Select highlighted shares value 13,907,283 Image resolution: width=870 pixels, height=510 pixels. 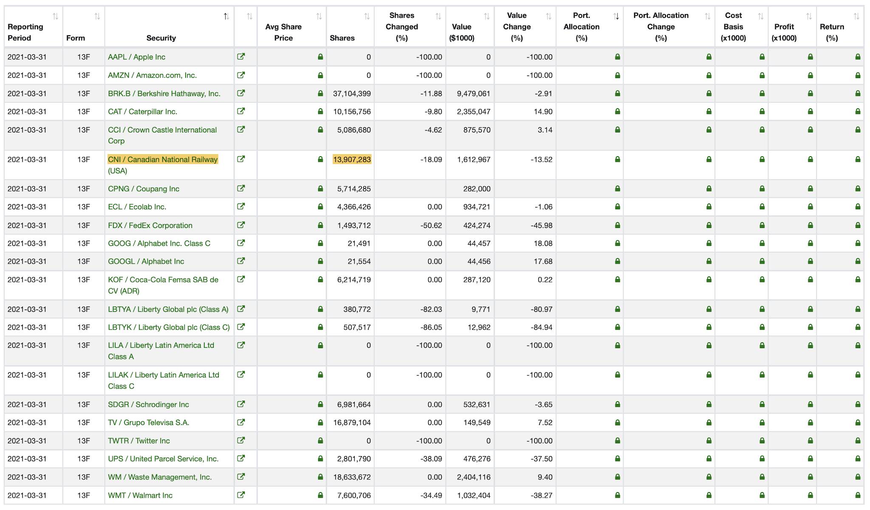(x=352, y=160)
